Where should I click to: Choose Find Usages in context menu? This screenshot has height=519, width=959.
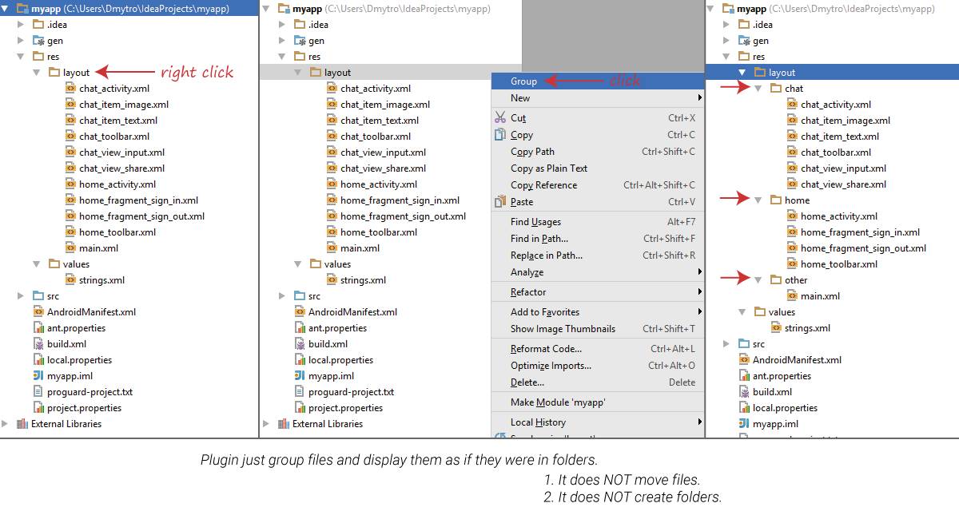click(x=597, y=222)
